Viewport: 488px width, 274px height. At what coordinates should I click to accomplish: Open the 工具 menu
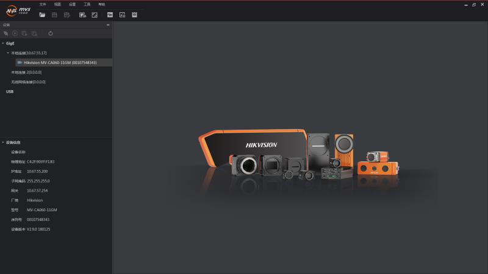click(x=87, y=4)
